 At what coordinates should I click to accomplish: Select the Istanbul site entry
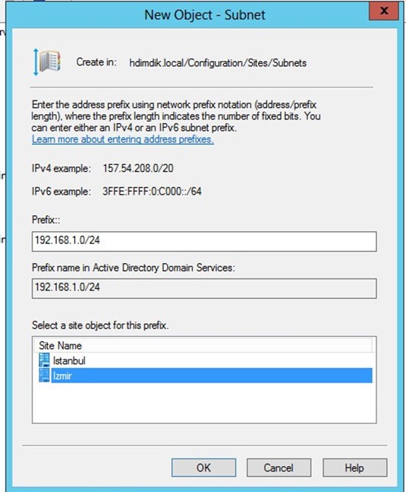click(206, 360)
